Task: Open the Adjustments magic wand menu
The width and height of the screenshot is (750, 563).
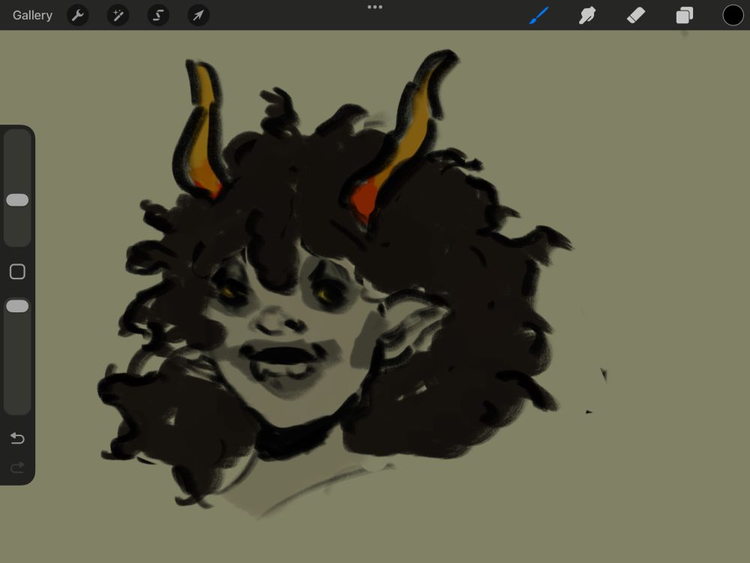Action: (x=118, y=15)
